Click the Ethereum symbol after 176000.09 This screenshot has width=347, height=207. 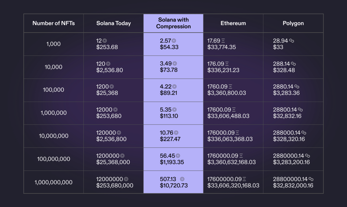[x=237, y=133]
